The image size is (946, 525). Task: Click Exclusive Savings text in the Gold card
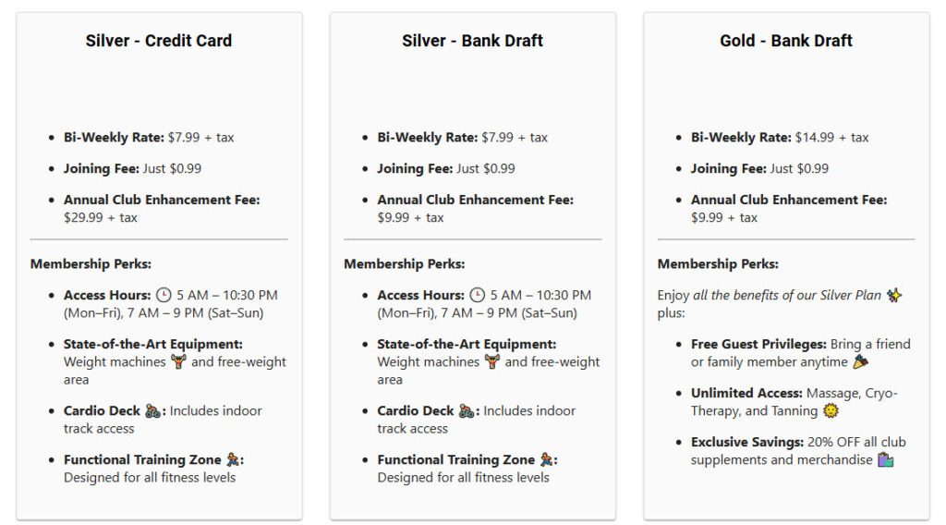[x=746, y=443]
